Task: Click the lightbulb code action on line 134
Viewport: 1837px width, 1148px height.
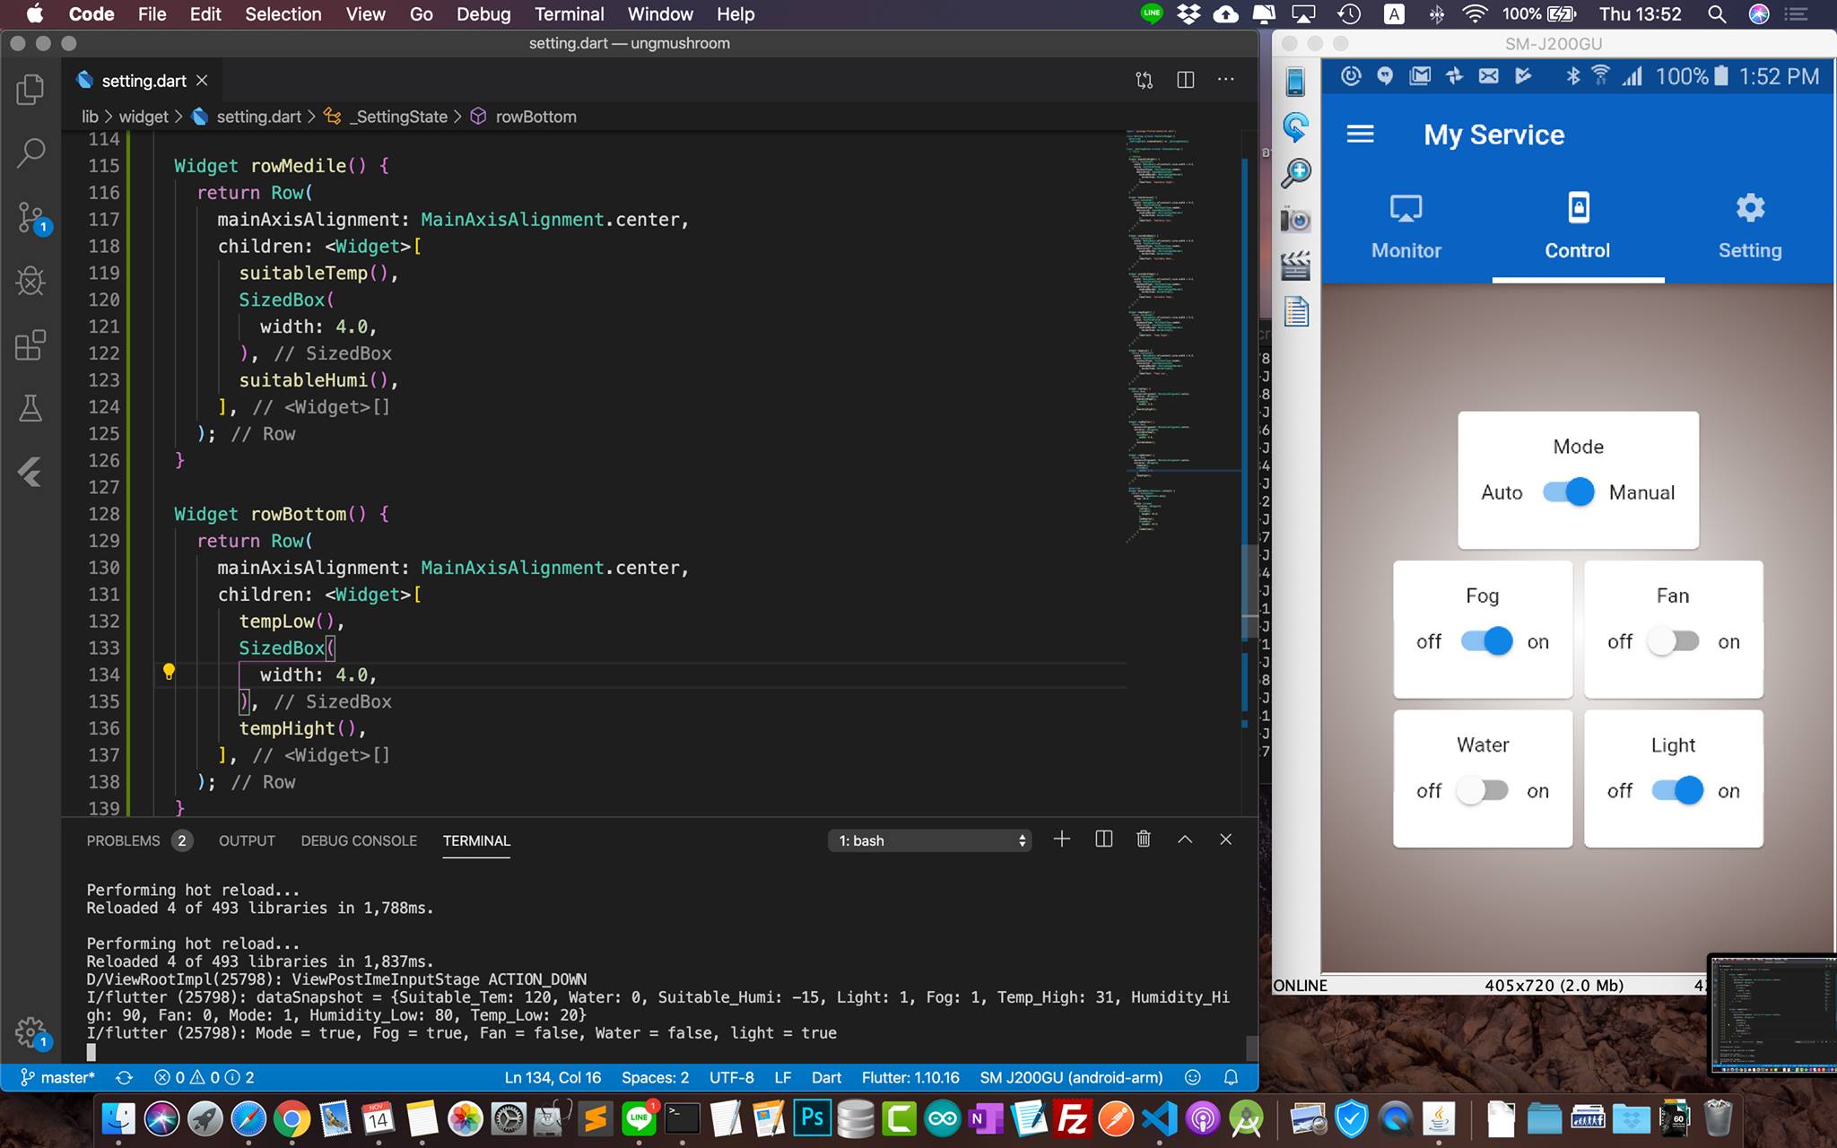Action: click(169, 672)
